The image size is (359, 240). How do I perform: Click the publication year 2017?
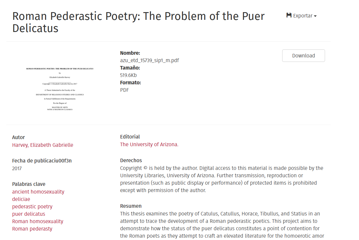pos(17,168)
